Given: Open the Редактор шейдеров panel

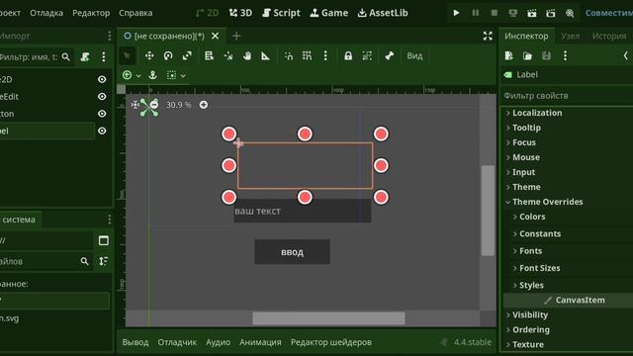Looking at the screenshot, I should pos(331,342).
